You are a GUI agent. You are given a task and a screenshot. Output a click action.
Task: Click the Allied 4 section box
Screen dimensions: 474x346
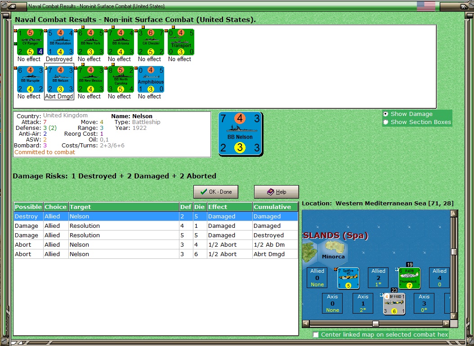[x=439, y=278]
